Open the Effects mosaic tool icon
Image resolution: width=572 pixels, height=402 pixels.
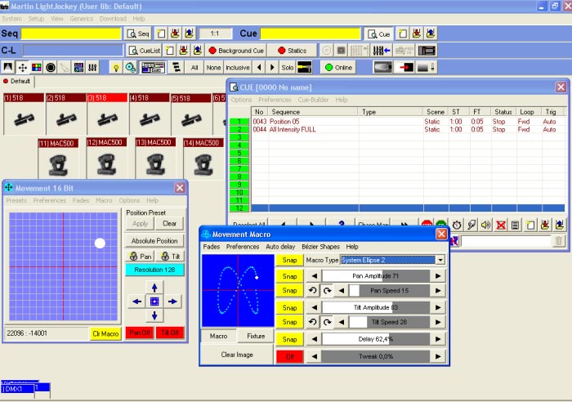(78, 68)
